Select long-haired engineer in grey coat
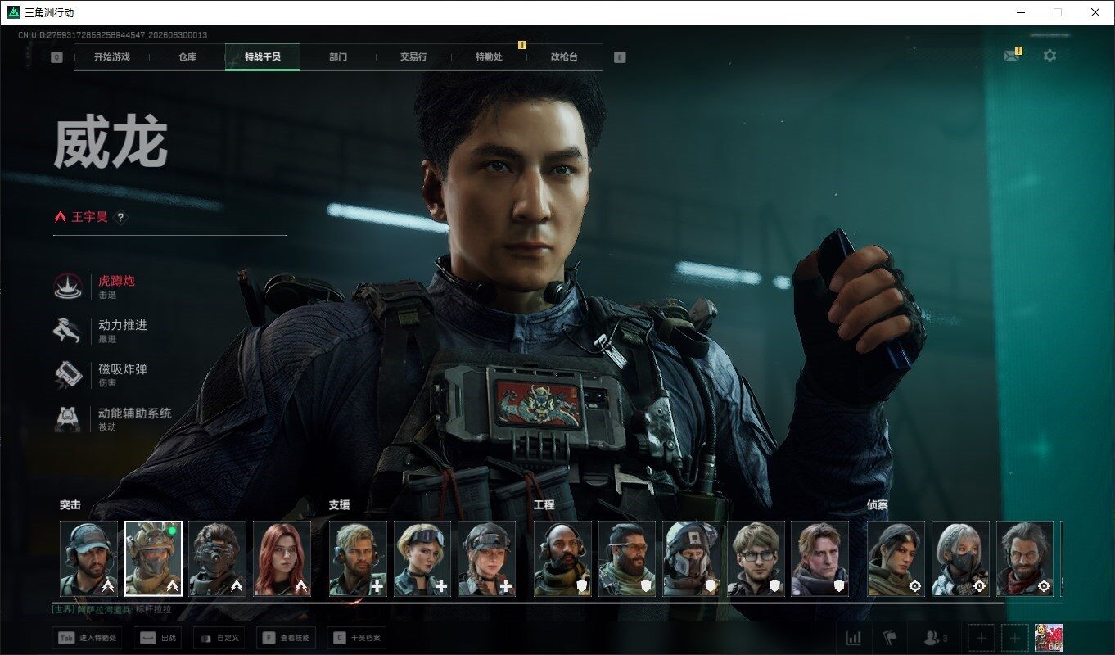 [819, 558]
